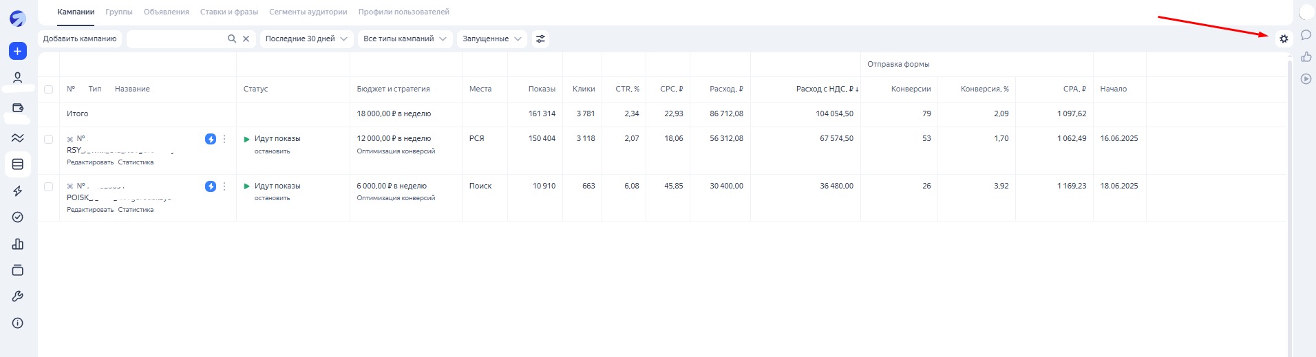Click the campaign search input field

[177, 39]
